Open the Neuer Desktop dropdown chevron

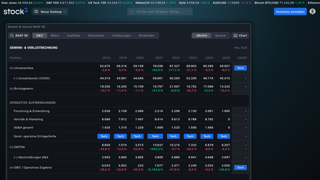coord(64,12)
